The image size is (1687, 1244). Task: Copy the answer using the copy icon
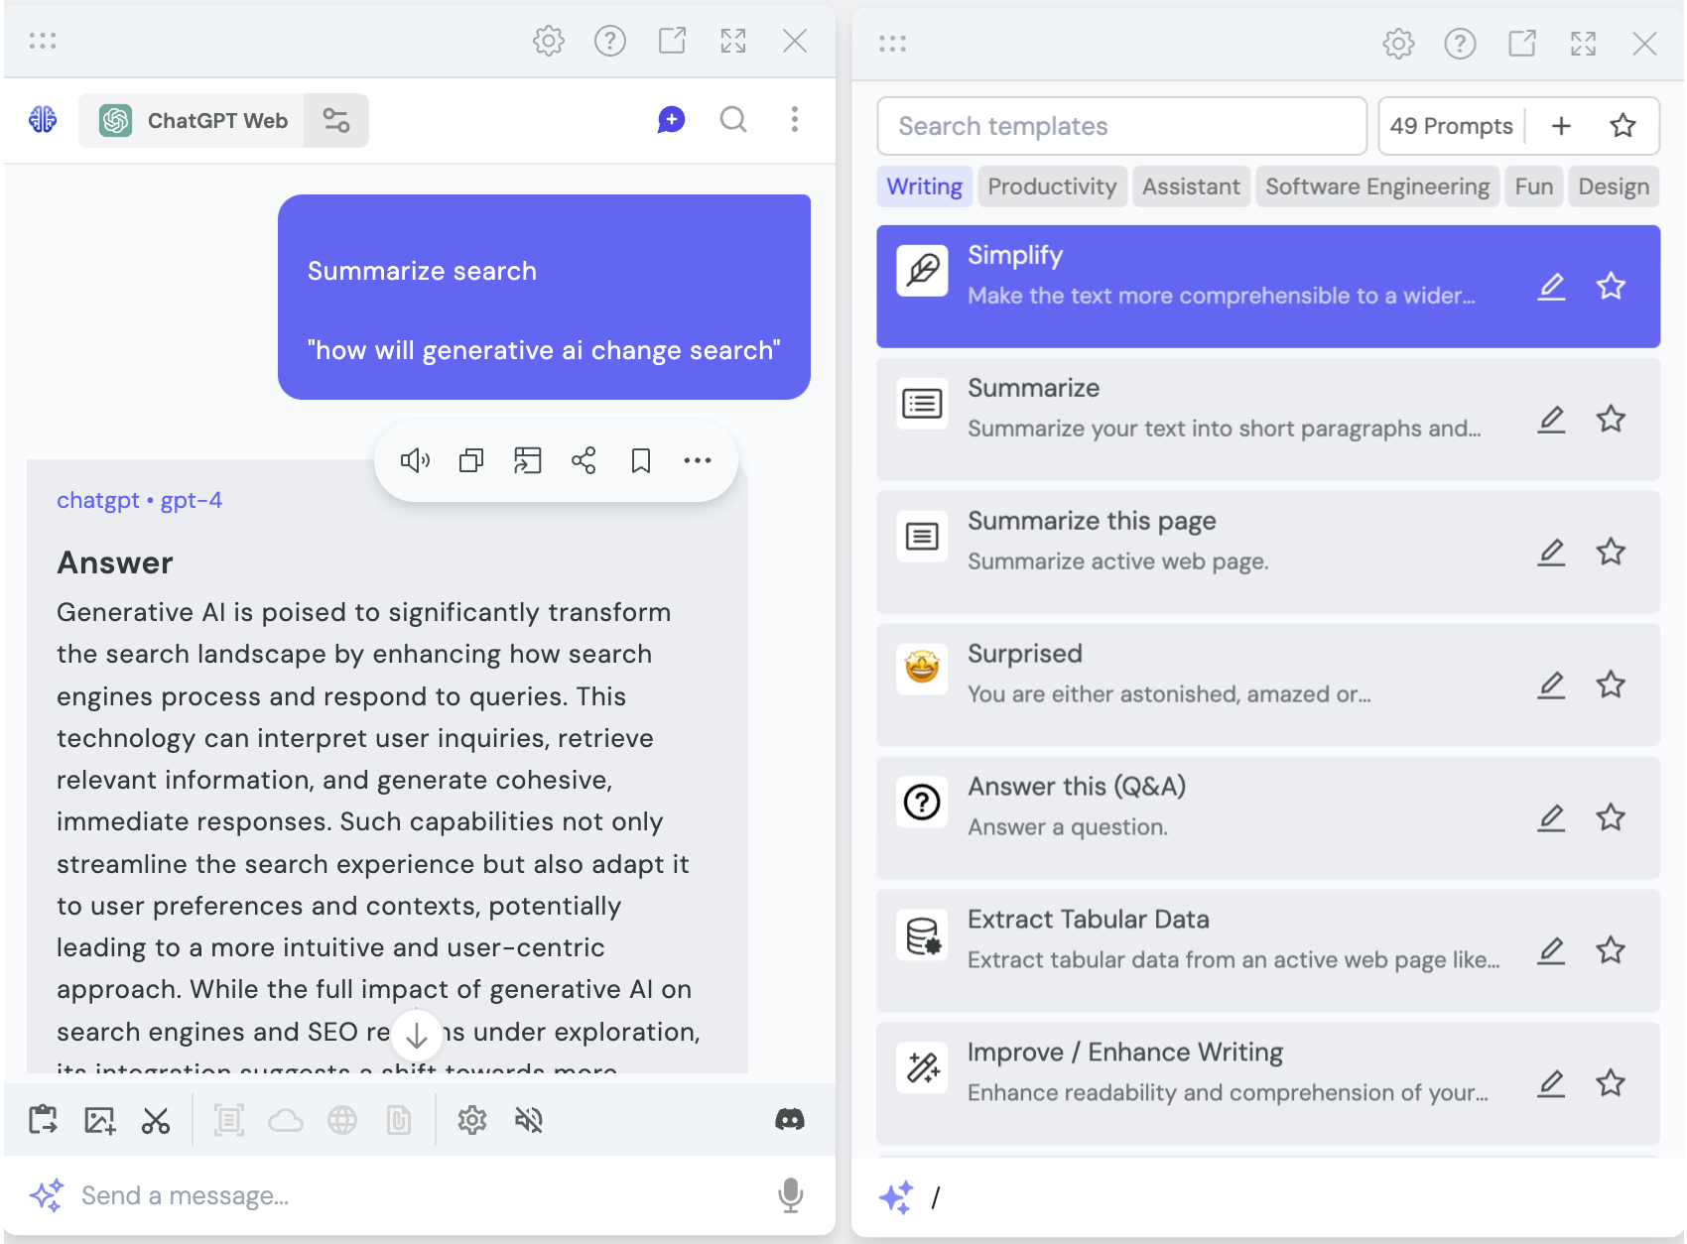coord(471,460)
